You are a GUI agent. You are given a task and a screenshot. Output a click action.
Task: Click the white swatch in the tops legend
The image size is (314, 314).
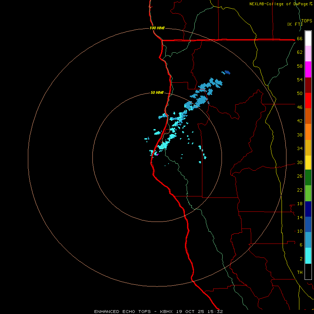pos(308,38)
